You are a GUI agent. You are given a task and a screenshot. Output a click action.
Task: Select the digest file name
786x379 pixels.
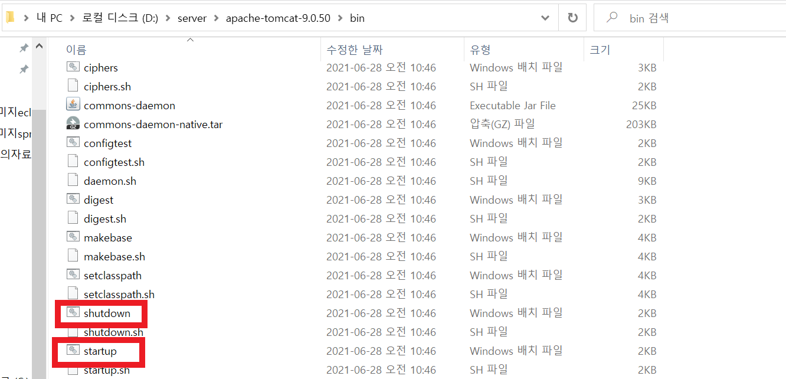tap(99, 200)
